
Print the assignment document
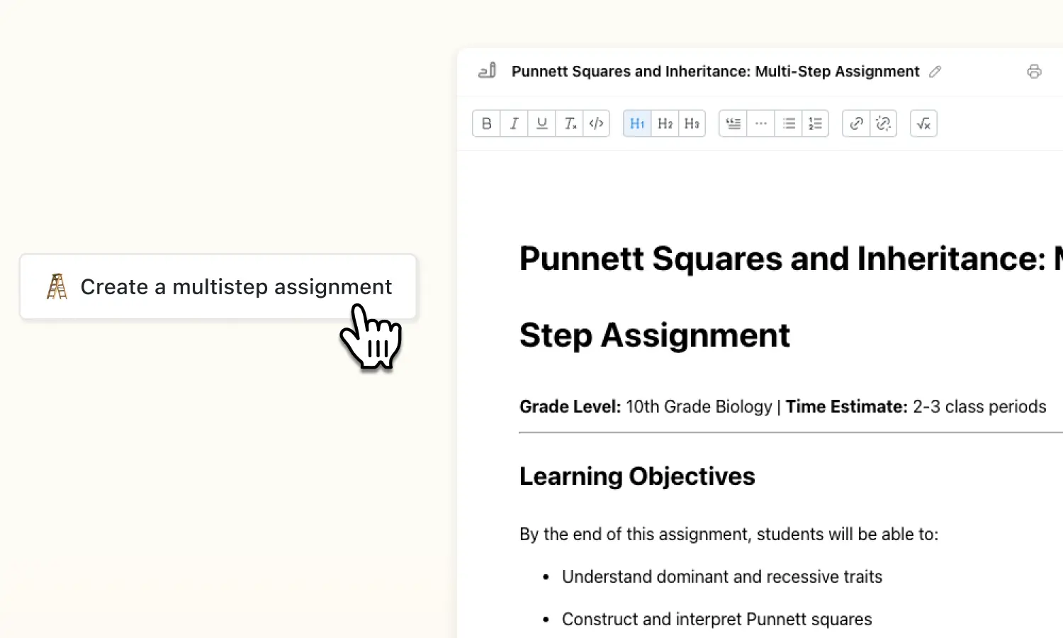tap(1035, 71)
